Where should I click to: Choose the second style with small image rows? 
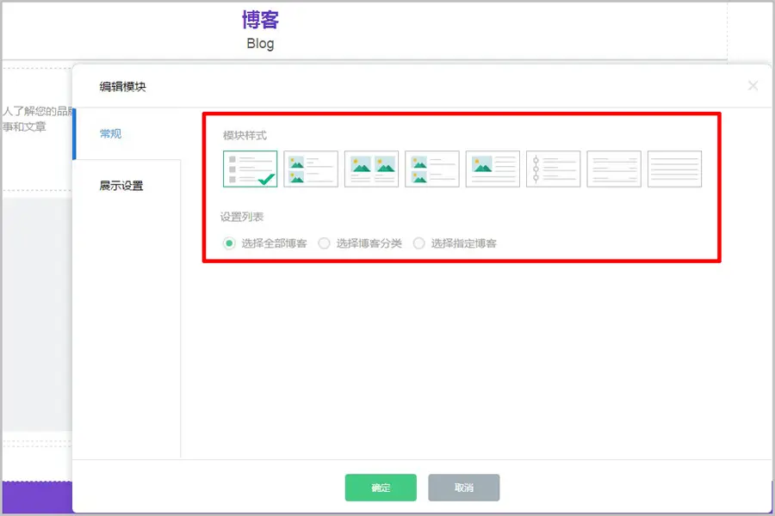[311, 169]
